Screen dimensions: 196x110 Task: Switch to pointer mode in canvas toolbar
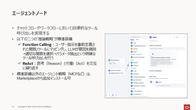110,95
